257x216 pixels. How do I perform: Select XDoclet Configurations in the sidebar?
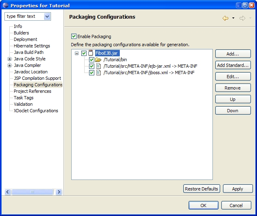coord(36,111)
